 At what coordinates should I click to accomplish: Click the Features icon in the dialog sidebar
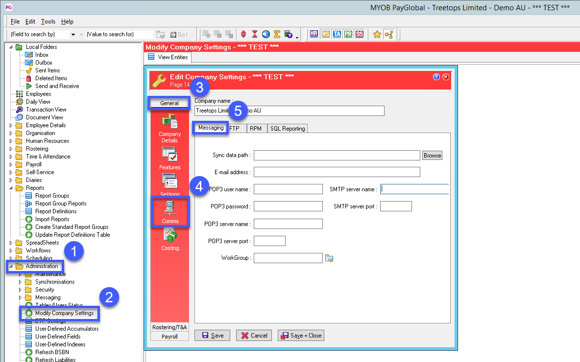pyautogui.click(x=170, y=158)
